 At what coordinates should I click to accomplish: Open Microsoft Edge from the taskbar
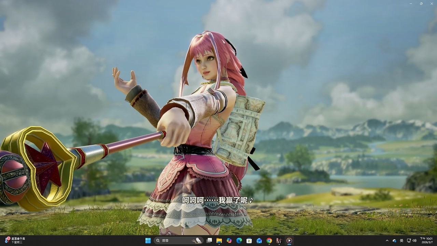click(239, 241)
